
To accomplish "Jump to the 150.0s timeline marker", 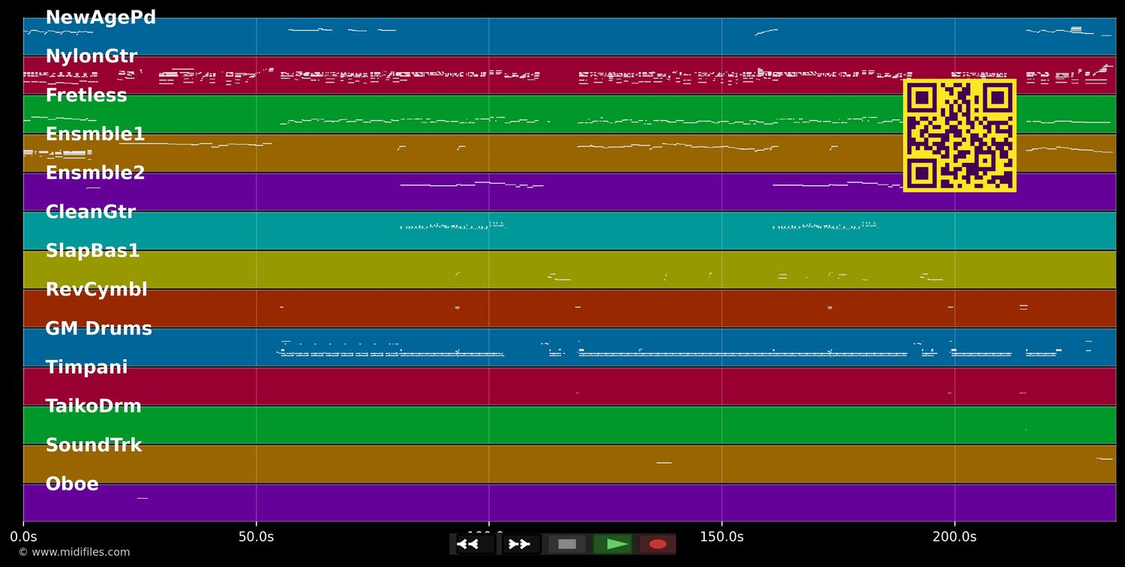I will [x=721, y=537].
